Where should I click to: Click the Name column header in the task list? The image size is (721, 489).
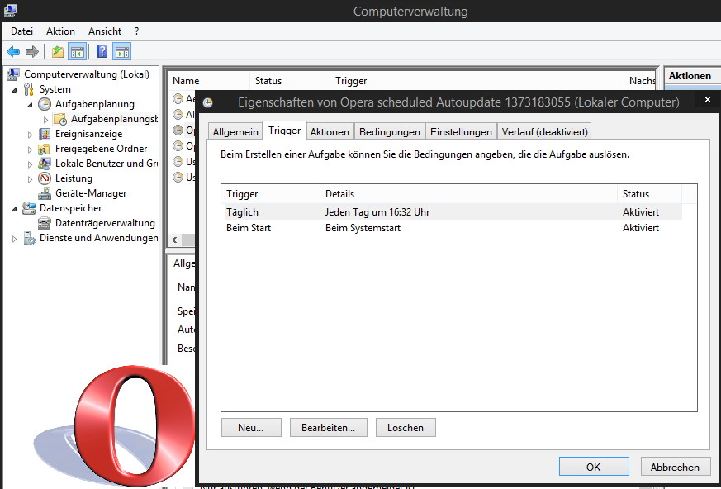click(x=208, y=81)
